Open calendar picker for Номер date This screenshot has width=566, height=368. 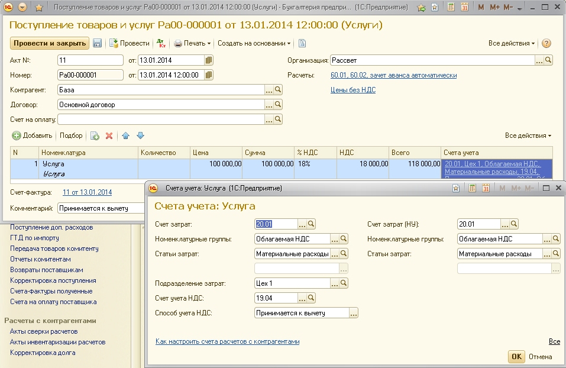[209, 75]
